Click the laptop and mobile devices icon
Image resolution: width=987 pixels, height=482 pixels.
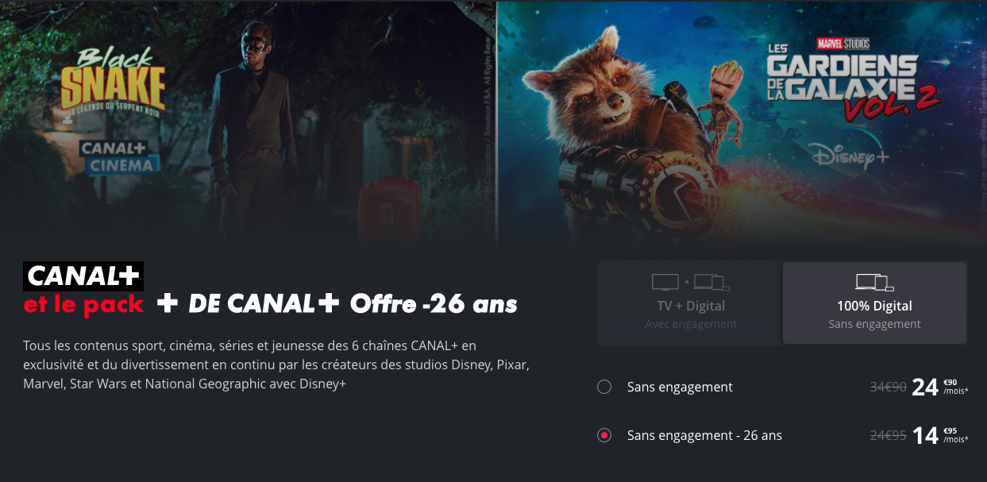pyautogui.click(x=874, y=282)
